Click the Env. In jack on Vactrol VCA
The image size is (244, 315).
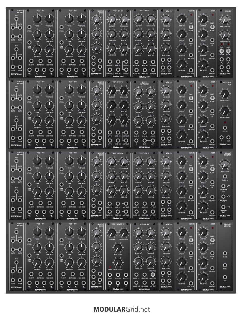225,128
